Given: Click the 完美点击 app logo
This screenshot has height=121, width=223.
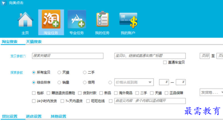Looking at the screenshot, I should 3,3.
